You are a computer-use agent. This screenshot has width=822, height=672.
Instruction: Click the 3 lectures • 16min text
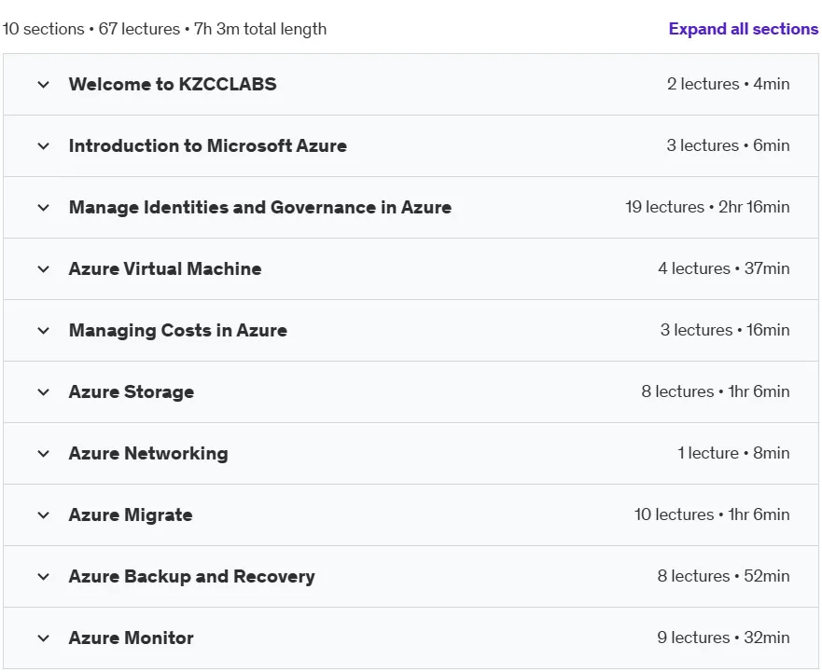point(725,330)
